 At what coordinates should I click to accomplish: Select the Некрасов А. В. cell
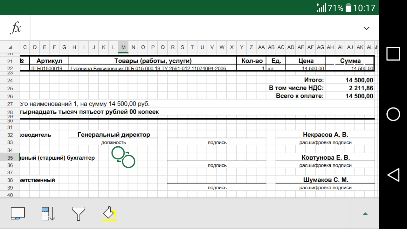tap(325, 135)
